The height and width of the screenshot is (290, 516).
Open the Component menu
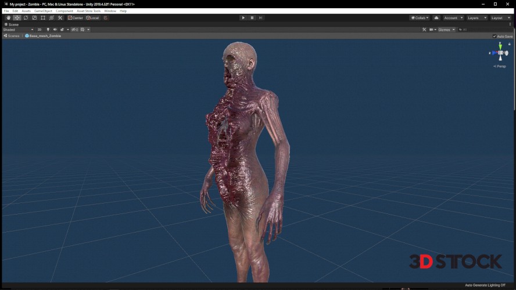point(64,11)
